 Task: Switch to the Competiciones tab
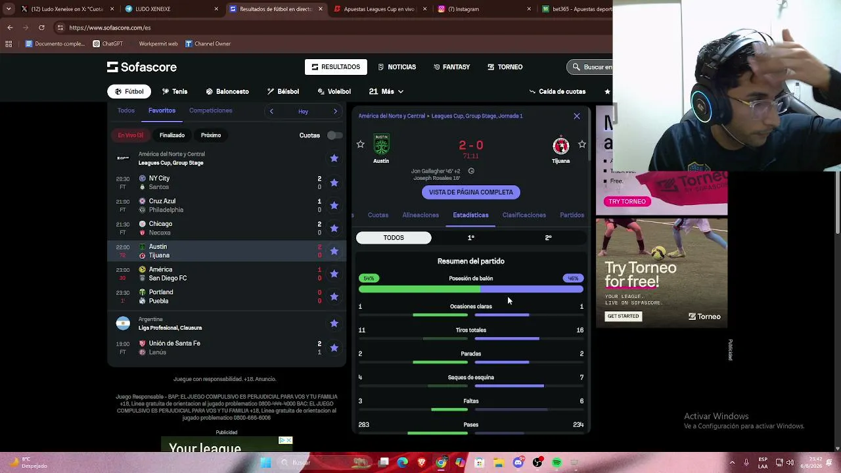click(210, 110)
